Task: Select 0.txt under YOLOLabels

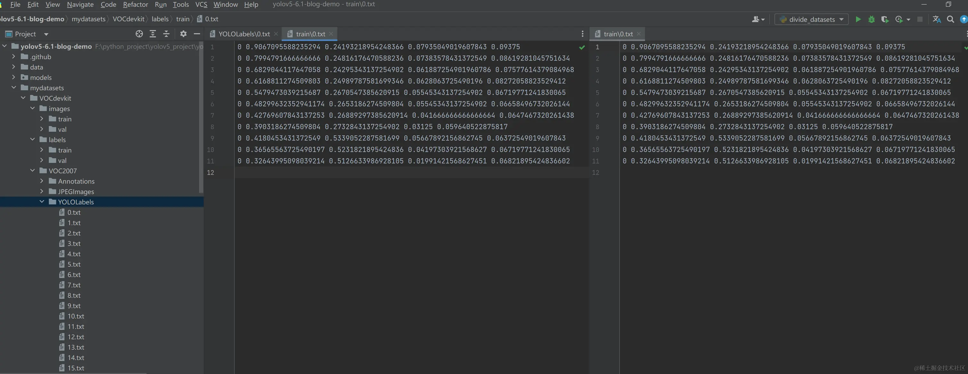Action: [74, 212]
